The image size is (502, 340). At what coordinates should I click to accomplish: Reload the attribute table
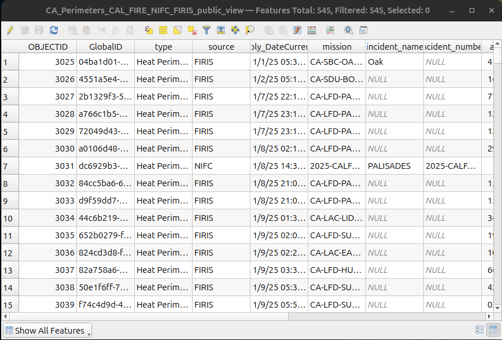(x=54, y=30)
